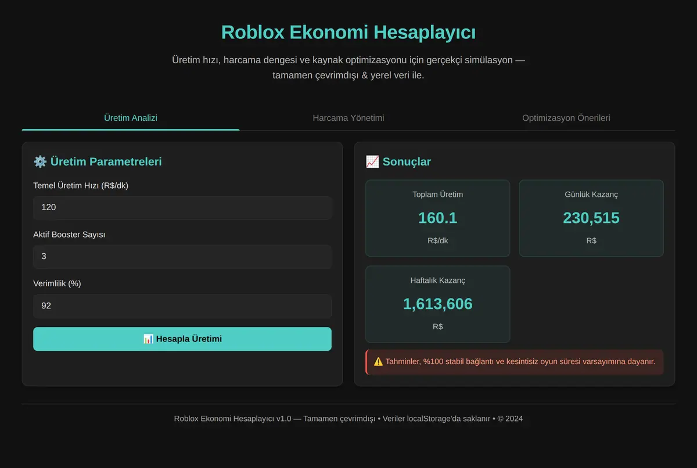
Task: Focus the Aktif Booster Sayısı input field
Action: point(182,256)
